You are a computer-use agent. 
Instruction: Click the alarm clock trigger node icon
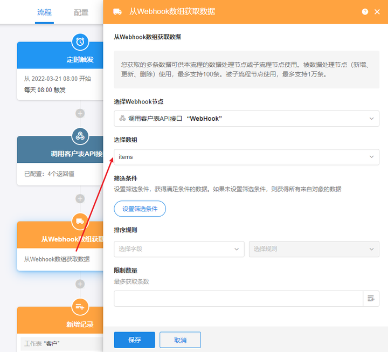click(x=80, y=42)
